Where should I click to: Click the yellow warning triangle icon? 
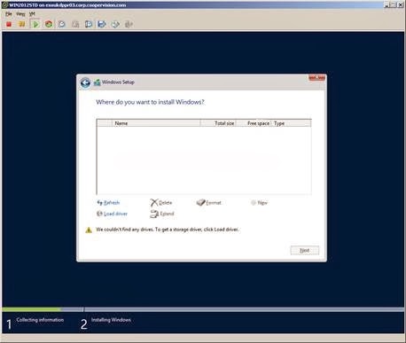pos(89,230)
